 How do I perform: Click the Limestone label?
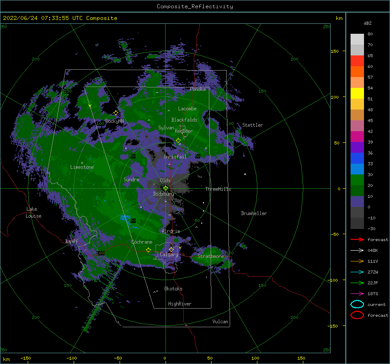tap(82, 167)
